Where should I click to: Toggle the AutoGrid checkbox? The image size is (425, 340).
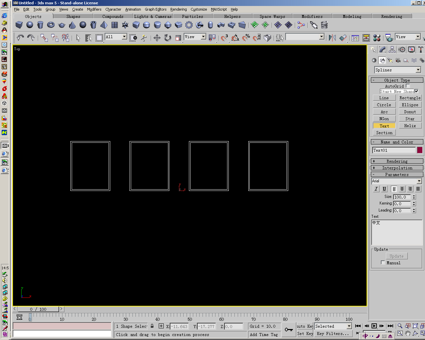(408, 86)
